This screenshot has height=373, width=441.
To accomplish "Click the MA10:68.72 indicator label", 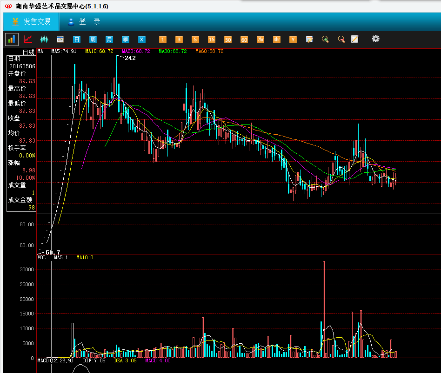I will click(99, 51).
